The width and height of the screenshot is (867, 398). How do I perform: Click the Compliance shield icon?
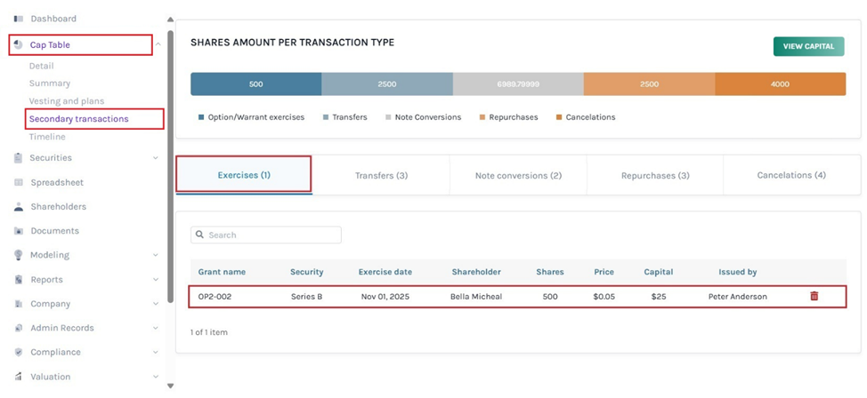coord(18,352)
